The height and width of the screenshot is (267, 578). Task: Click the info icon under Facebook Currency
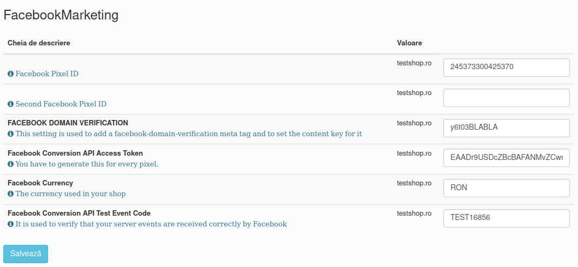coord(11,193)
